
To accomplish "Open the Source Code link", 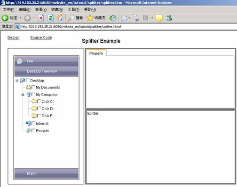I will 41,37.
